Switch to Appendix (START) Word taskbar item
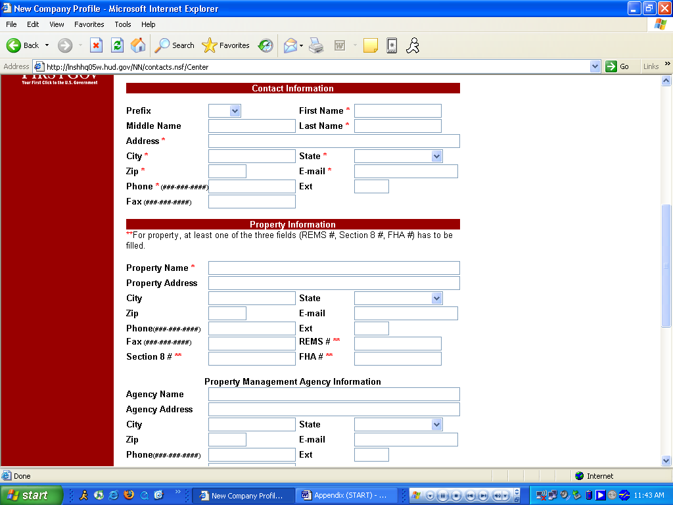 [346, 495]
